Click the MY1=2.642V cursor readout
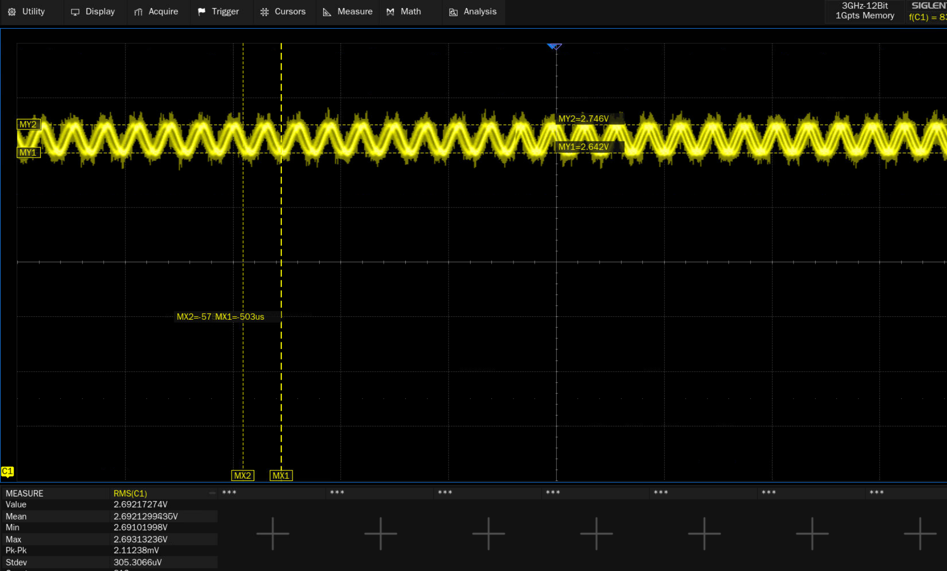The image size is (947, 571). [584, 147]
